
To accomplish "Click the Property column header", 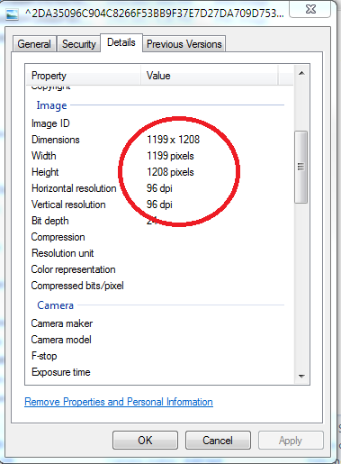I will tap(83, 76).
